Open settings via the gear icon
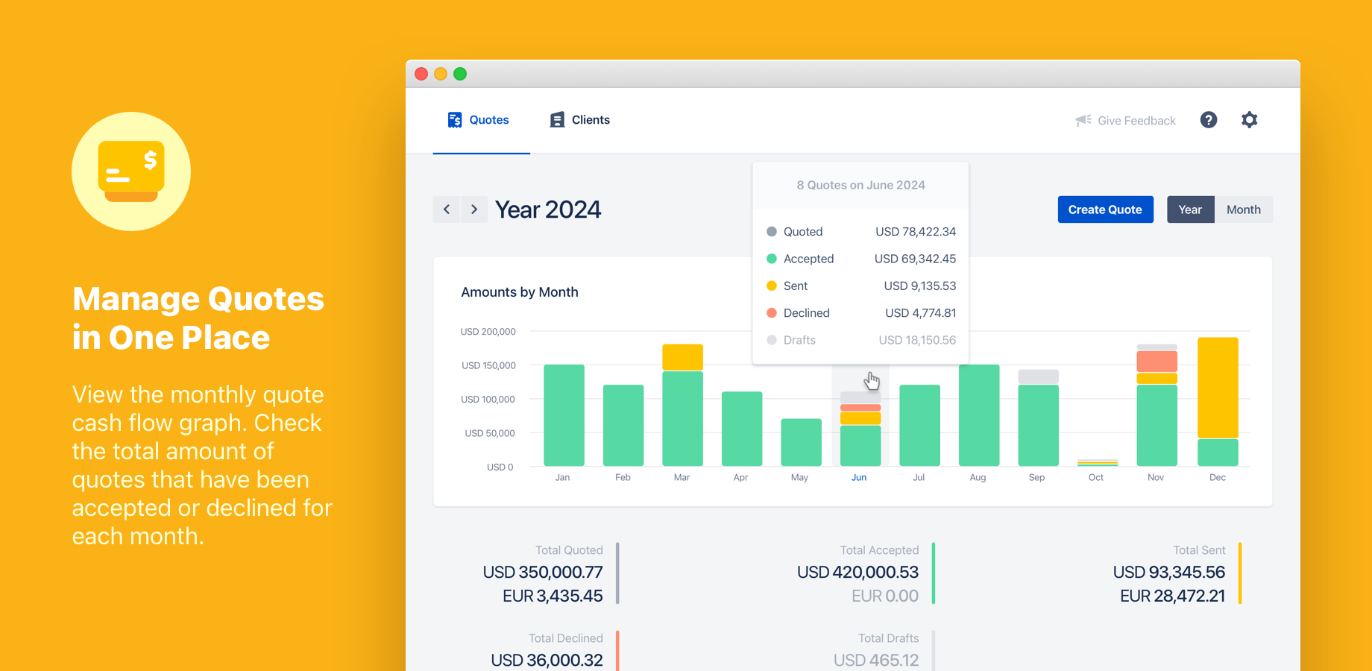This screenshot has width=1372, height=671. click(1250, 120)
